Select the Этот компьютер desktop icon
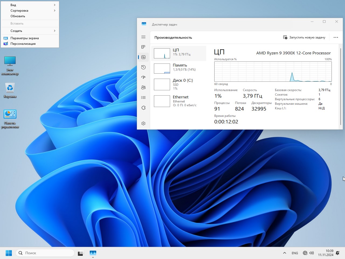Image resolution: width=345 pixels, height=259 pixels. [x=10, y=66]
